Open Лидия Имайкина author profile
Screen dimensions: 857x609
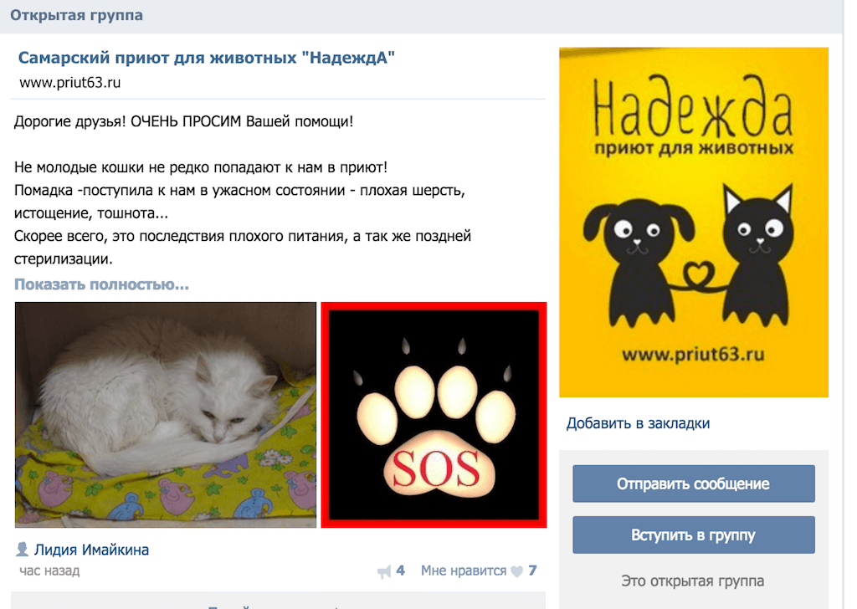(91, 550)
